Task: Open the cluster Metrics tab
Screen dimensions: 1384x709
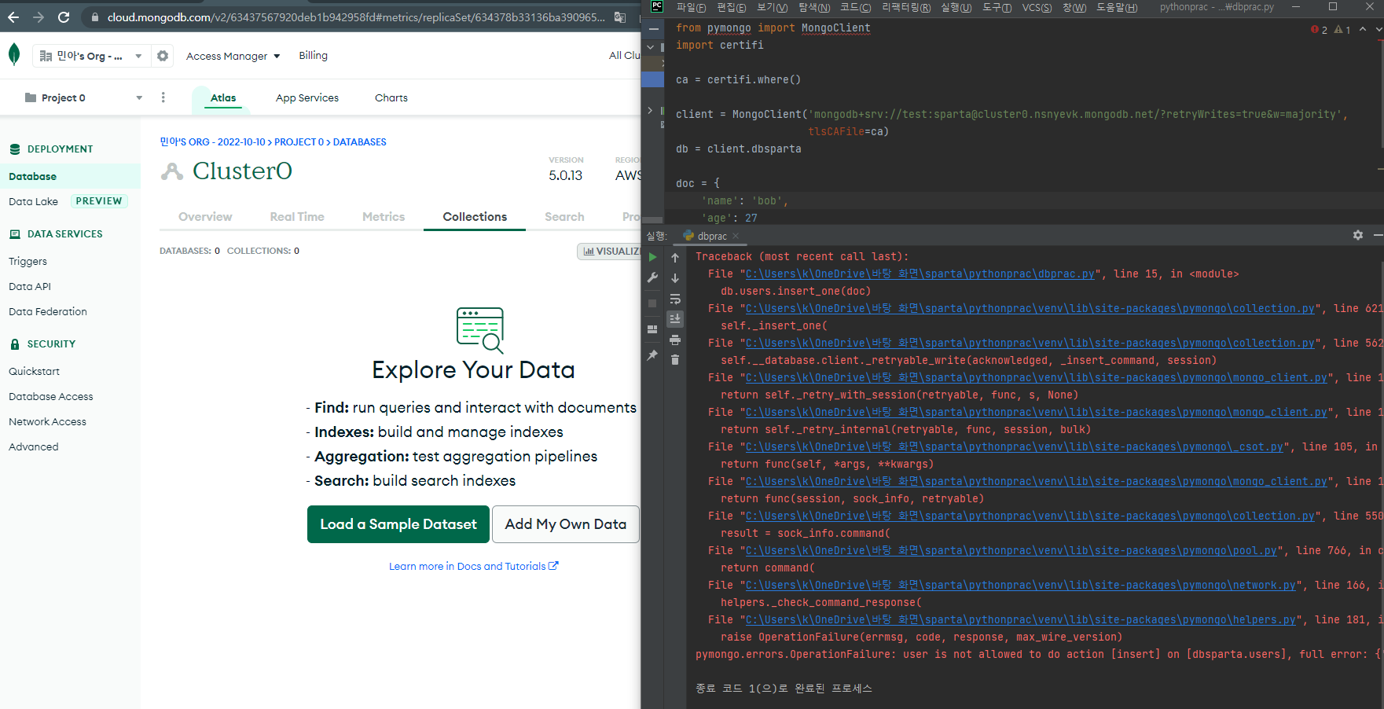Action: 384,217
